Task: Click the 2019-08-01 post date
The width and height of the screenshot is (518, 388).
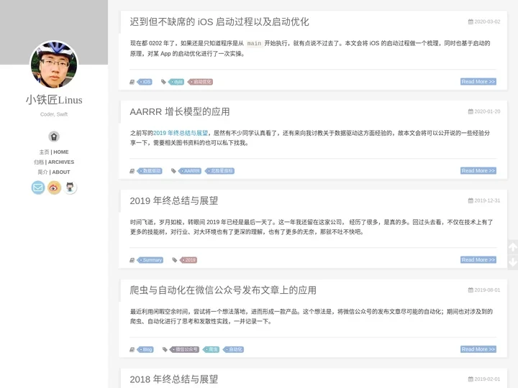Action: click(x=484, y=290)
